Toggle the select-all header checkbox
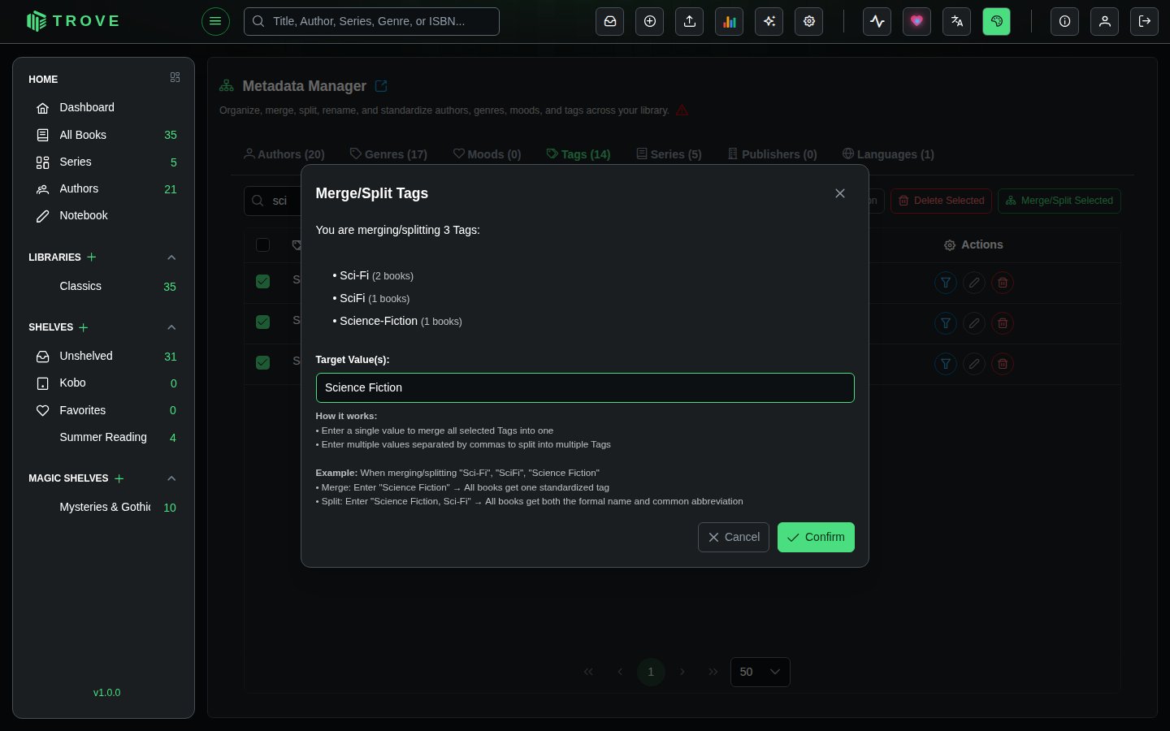 pyautogui.click(x=262, y=244)
